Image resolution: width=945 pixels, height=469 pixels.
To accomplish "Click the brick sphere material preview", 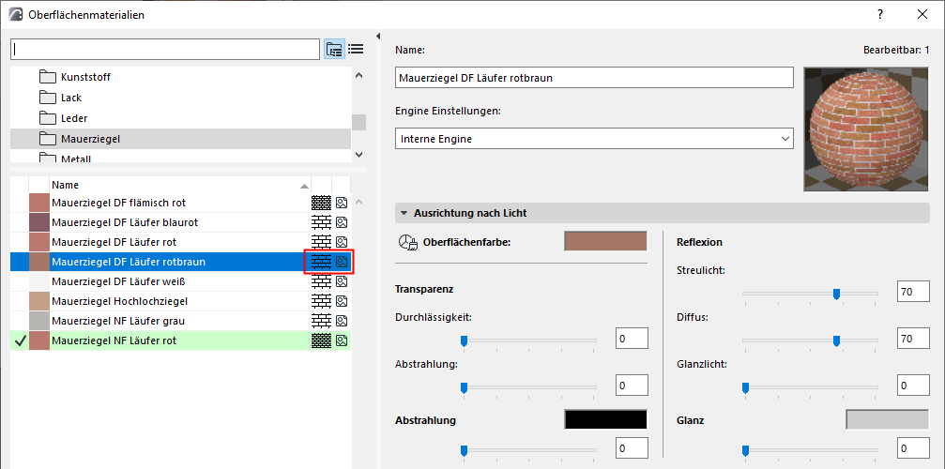I will (x=867, y=129).
